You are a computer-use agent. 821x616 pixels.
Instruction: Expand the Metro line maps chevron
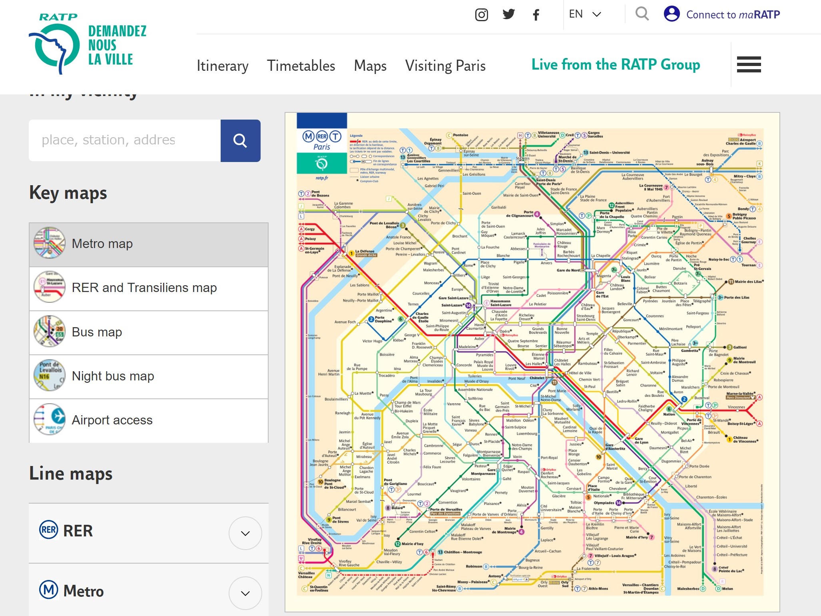click(245, 593)
